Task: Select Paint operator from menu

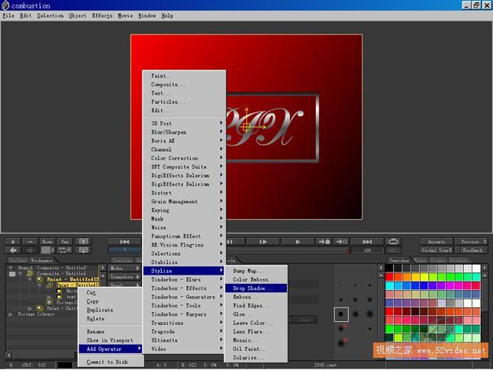Action: [184, 76]
